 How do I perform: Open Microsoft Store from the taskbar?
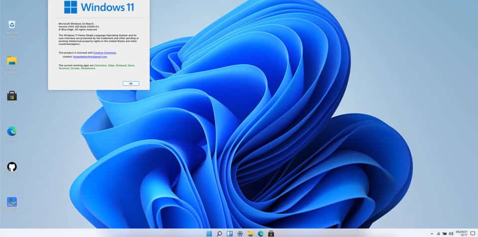pyautogui.click(x=271, y=233)
